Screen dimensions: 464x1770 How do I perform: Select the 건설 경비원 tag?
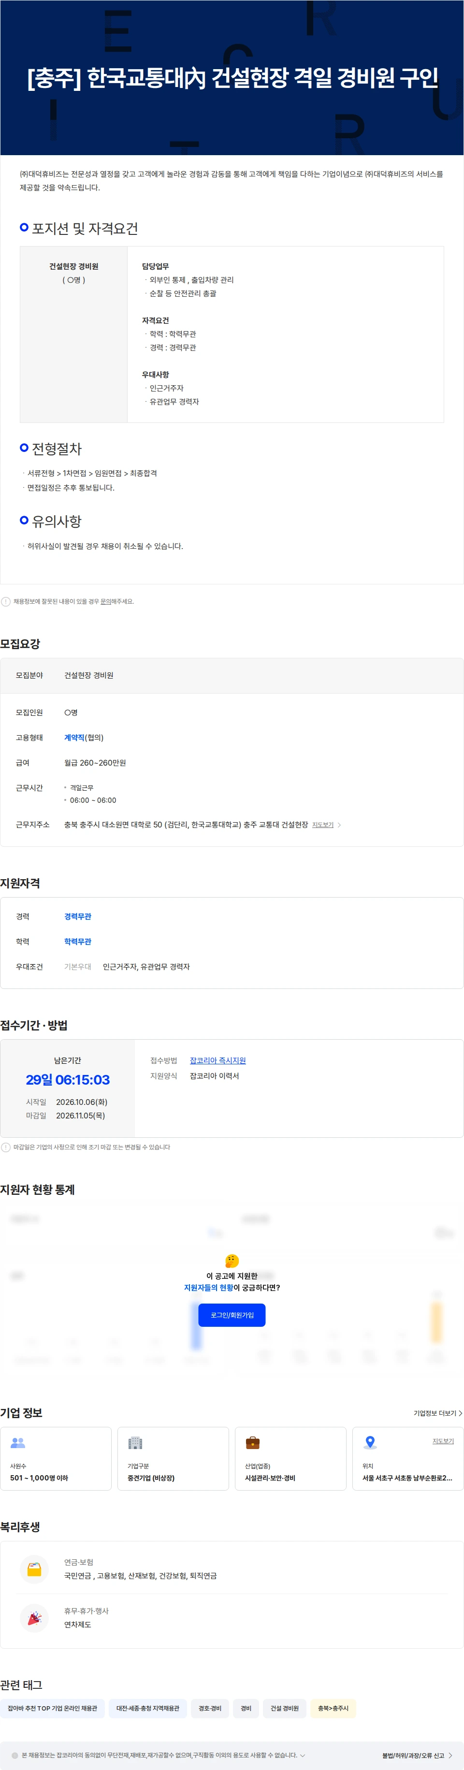(284, 1708)
